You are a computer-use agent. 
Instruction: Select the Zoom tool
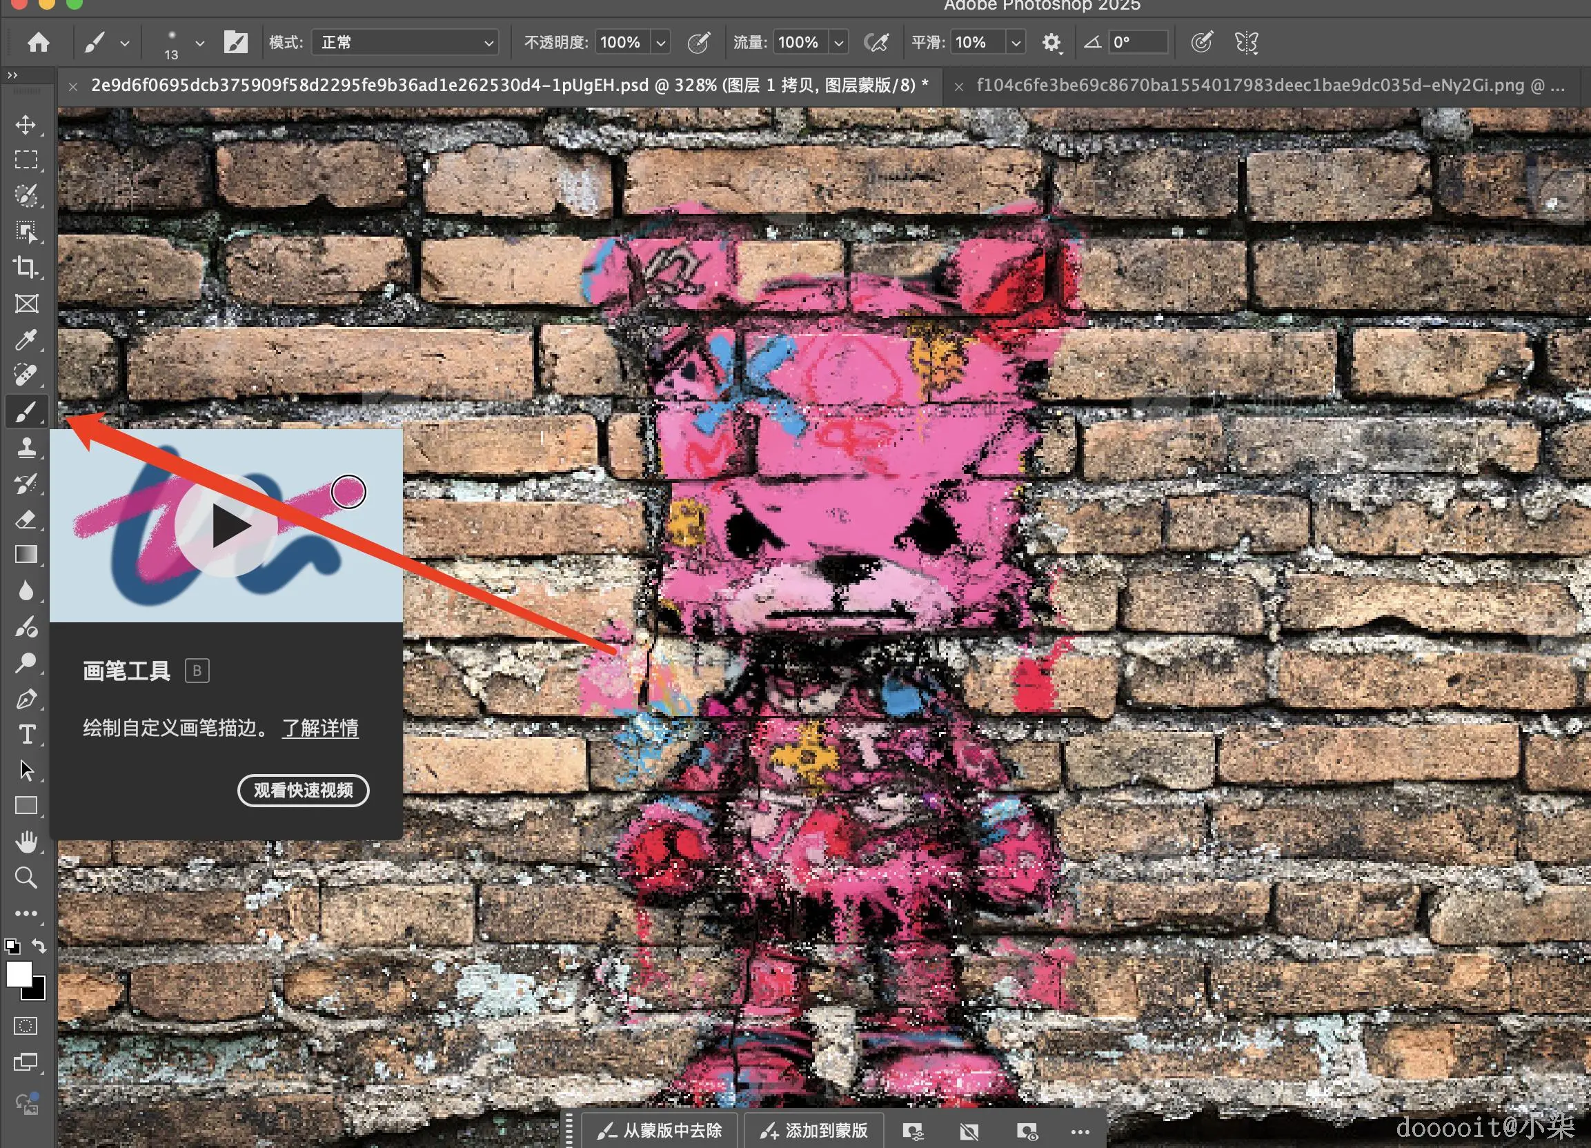tap(26, 878)
